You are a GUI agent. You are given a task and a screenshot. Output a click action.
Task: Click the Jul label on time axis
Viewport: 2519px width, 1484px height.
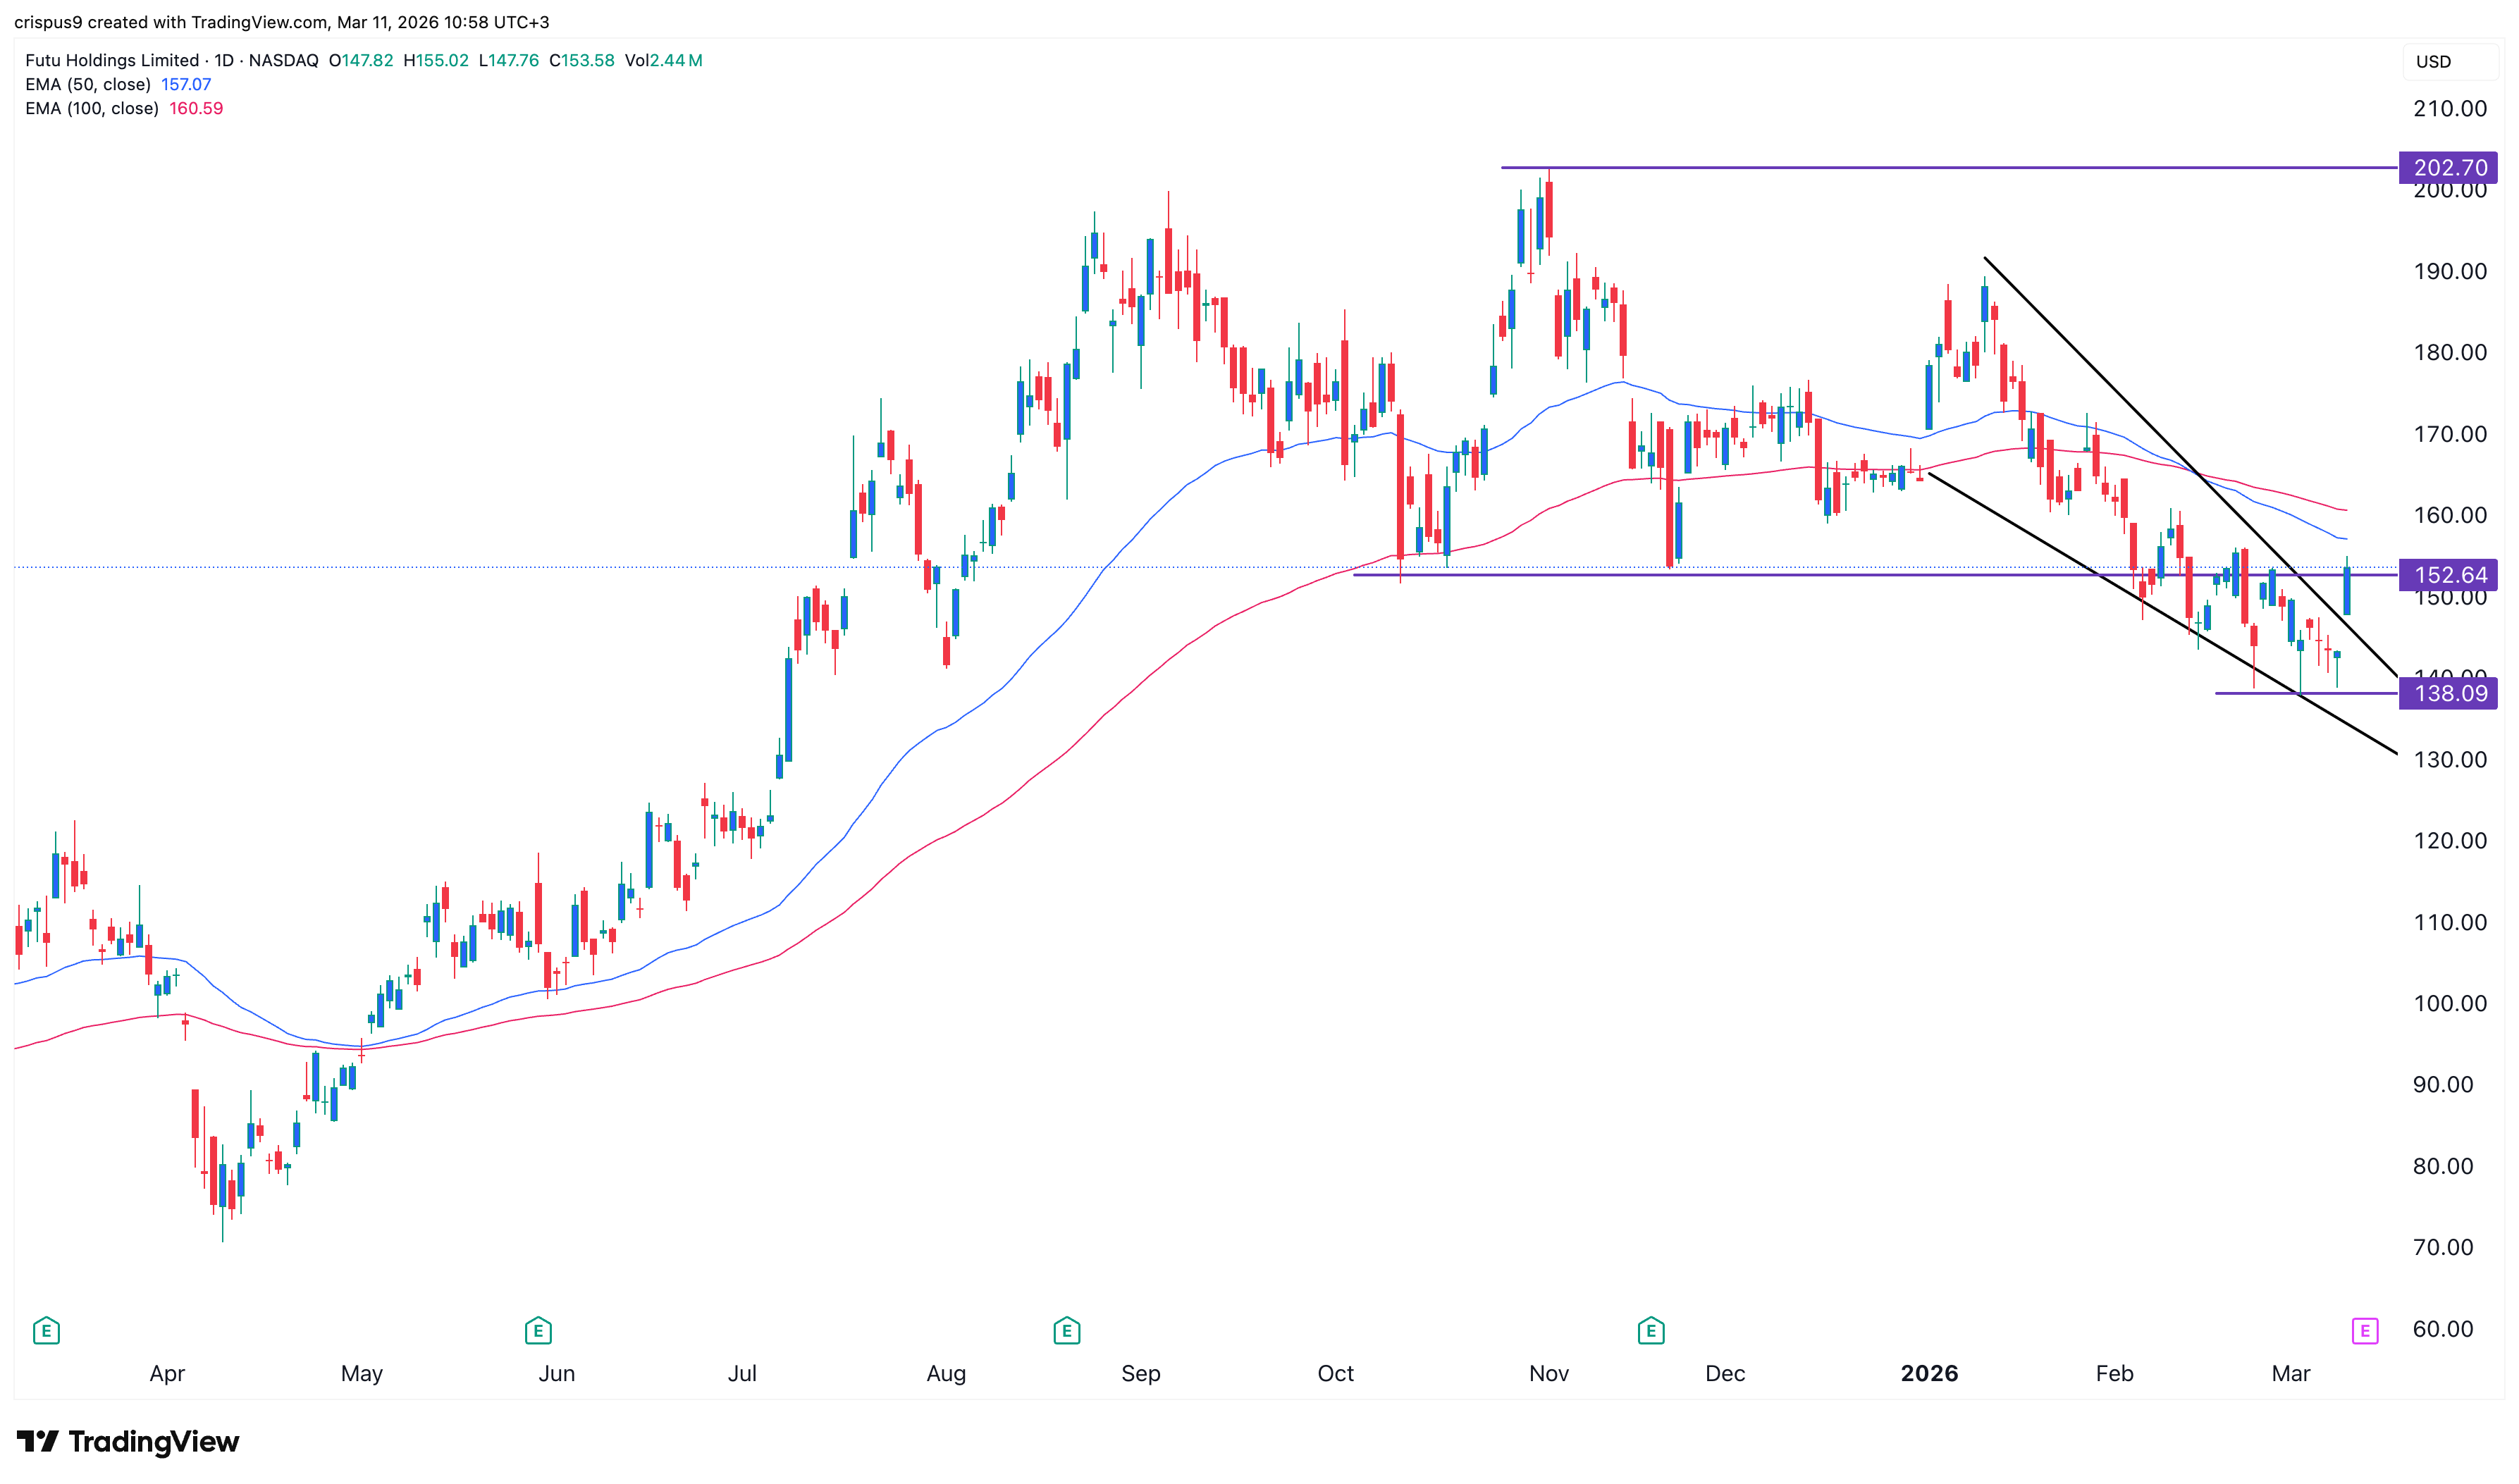tap(742, 1373)
